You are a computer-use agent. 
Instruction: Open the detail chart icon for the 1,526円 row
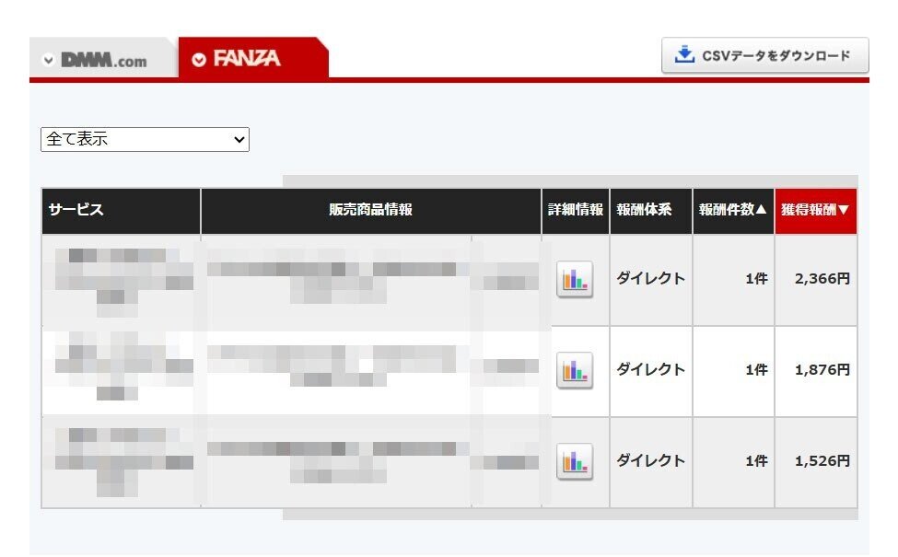574,461
